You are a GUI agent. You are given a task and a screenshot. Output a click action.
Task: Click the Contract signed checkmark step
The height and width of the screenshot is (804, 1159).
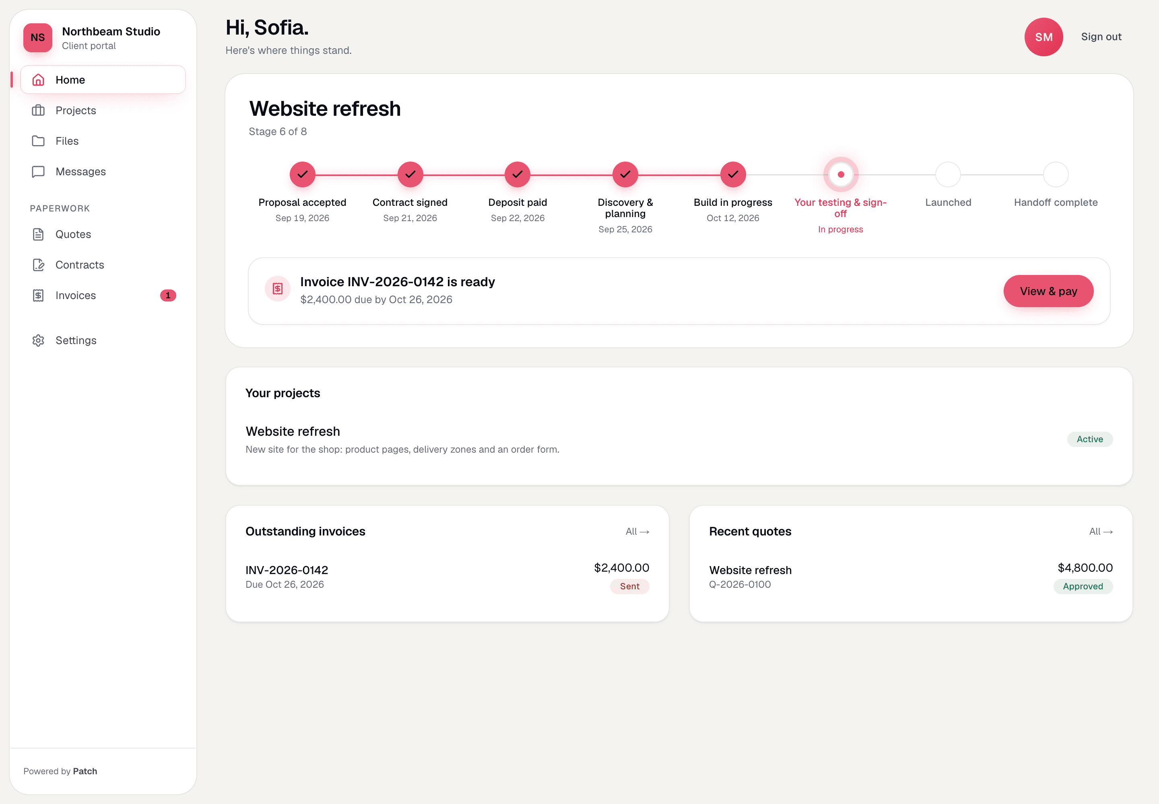click(x=410, y=175)
